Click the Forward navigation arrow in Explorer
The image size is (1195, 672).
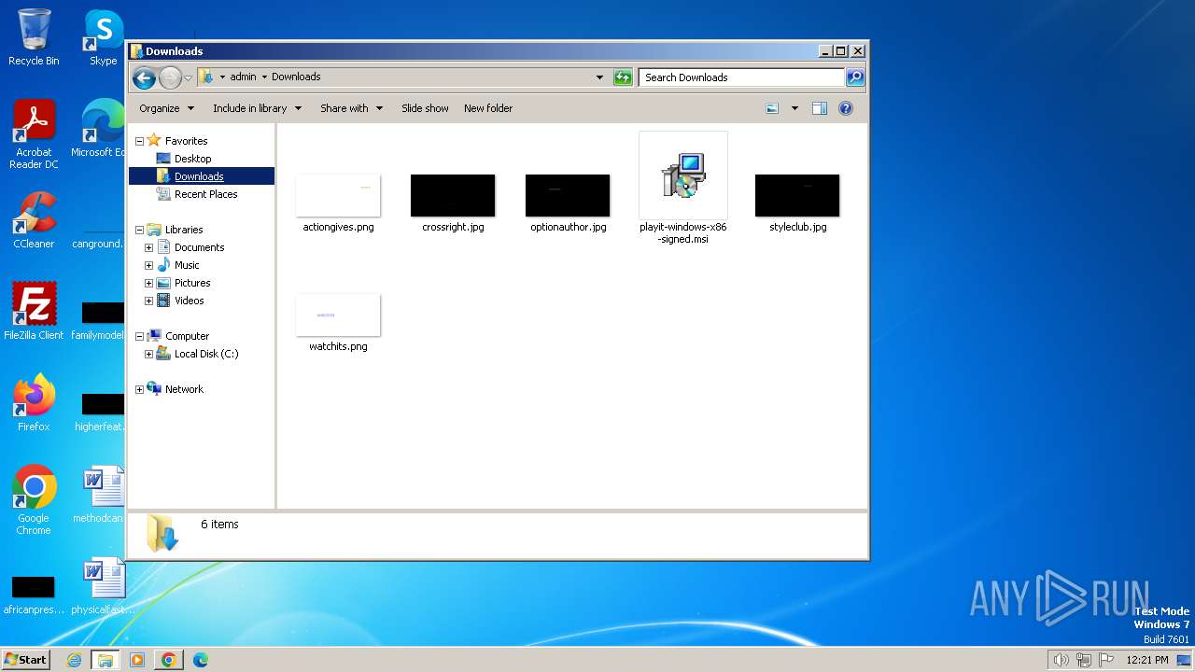pyautogui.click(x=170, y=77)
